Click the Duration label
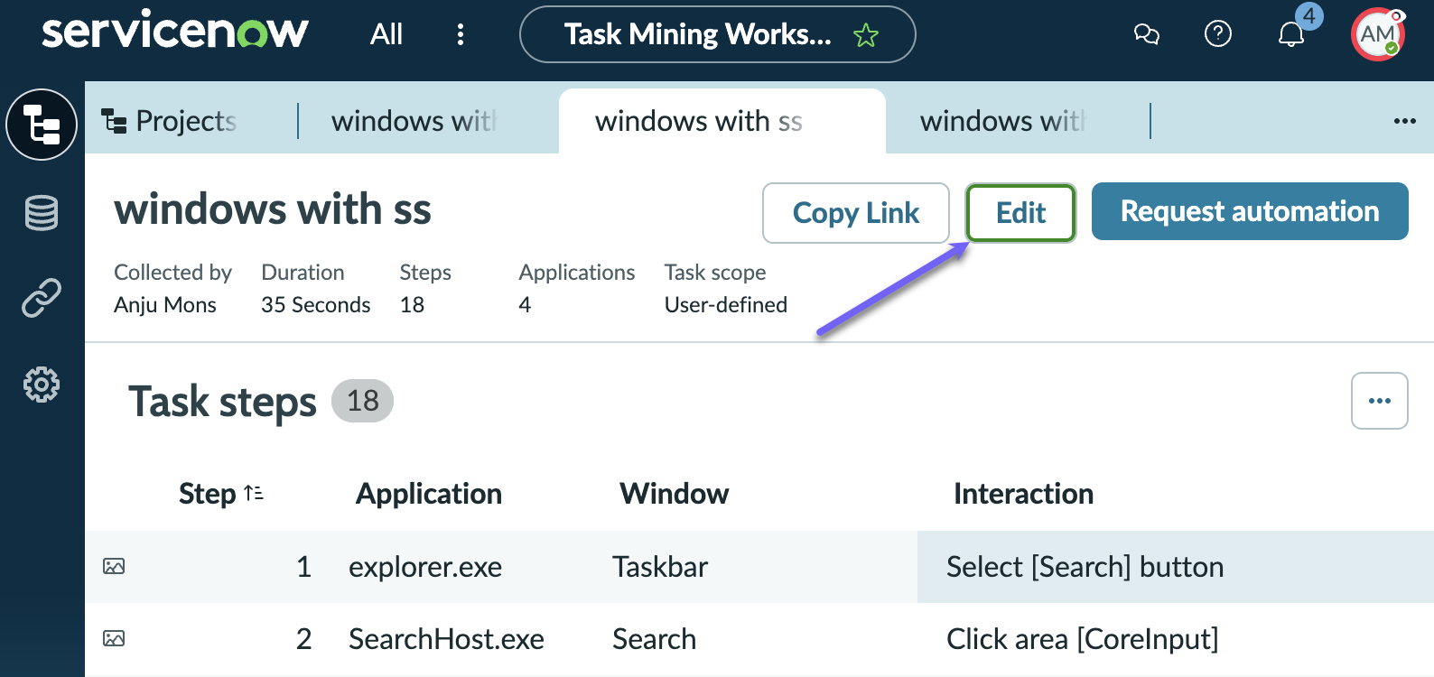The height and width of the screenshot is (677, 1434). tap(303, 273)
